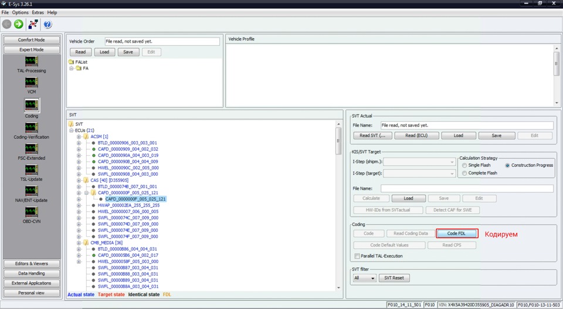
Task: Click the CAS [40] folder icon
Action: [86, 180]
